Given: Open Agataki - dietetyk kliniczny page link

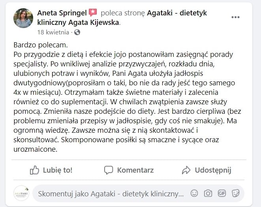Looking at the screenshot, I should pyautogui.click(x=177, y=13).
